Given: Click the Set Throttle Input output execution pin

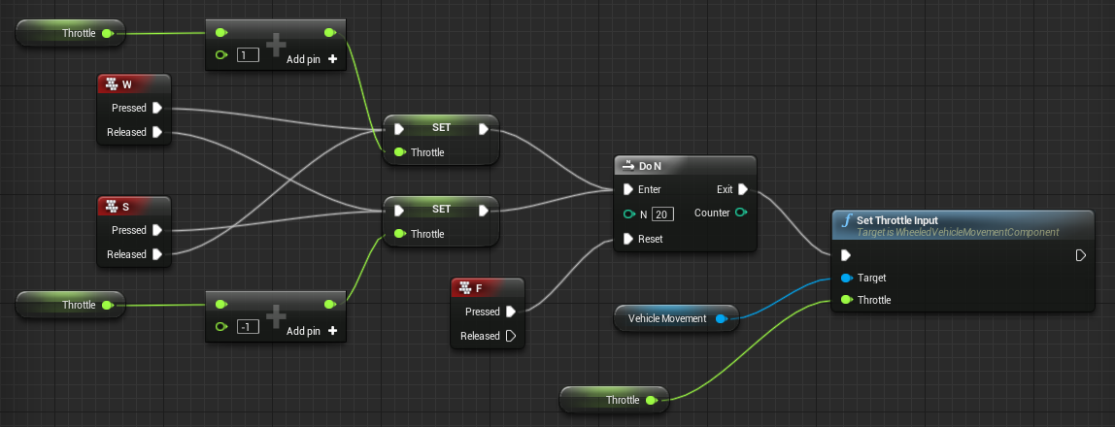Looking at the screenshot, I should point(1081,255).
